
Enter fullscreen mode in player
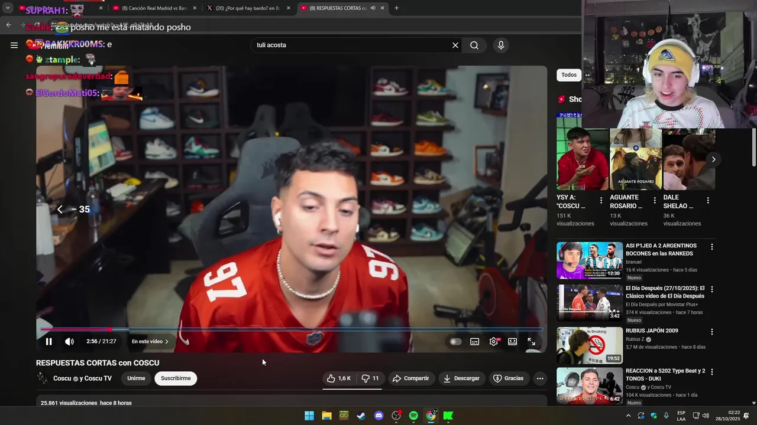[x=531, y=342]
